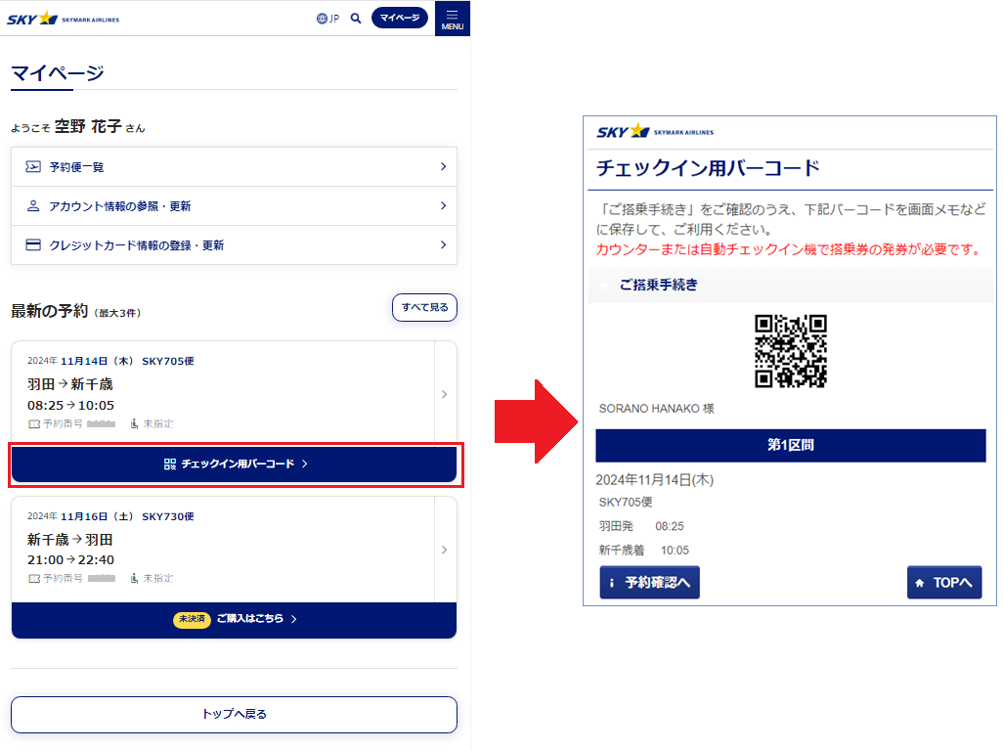Open the globe JP language selector
Screen dimensions: 1003x751
[327, 18]
